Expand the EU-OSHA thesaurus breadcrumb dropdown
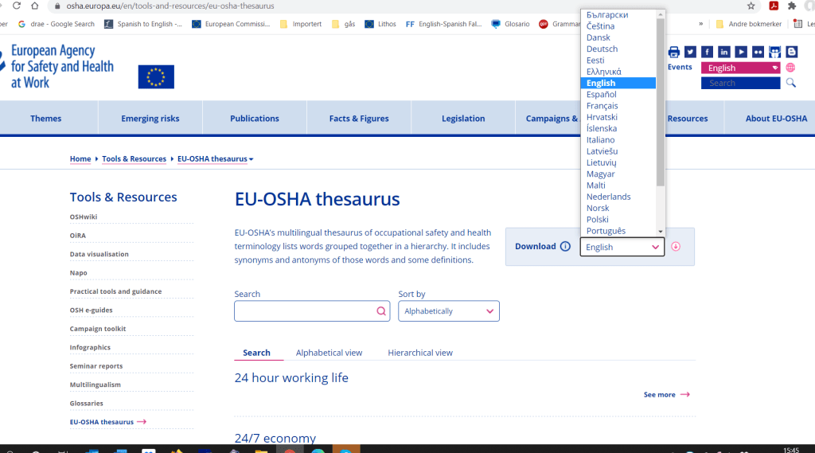This screenshot has height=453, width=815. point(251,159)
